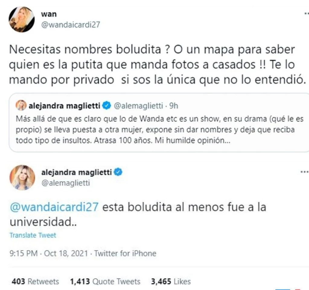Open more options on alejandra's reply
The image size is (309, 290).
click(x=304, y=172)
